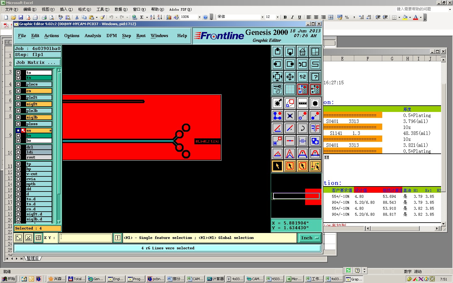This screenshot has height=283, width=453.
Task: Enable display checkbox for layer drl
Action: tap(18, 147)
